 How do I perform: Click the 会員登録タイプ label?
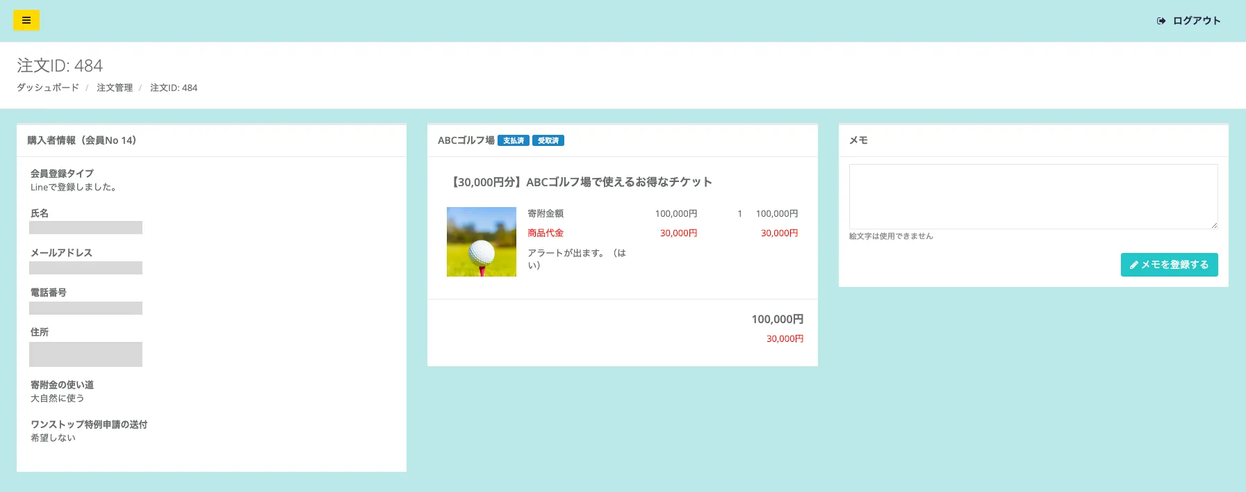click(x=62, y=174)
